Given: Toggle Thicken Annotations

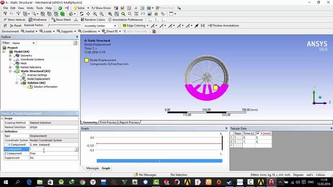Looking at the screenshot, I should coord(223,25).
